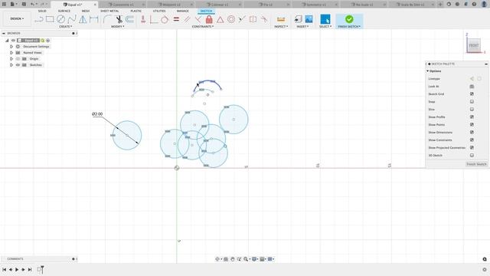The height and width of the screenshot is (276, 490).
Task: Toggle the Snap checkbox
Action: pyautogui.click(x=472, y=102)
